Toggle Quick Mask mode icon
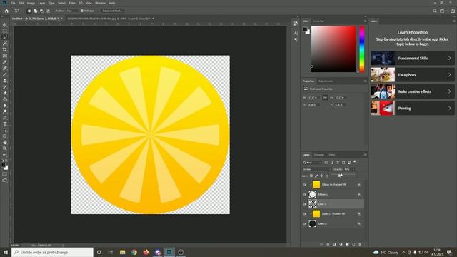457x257 pixels. coord(5,174)
